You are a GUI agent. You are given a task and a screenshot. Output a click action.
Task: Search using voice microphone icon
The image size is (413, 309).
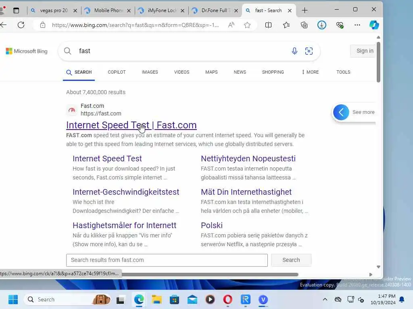pos(294,51)
